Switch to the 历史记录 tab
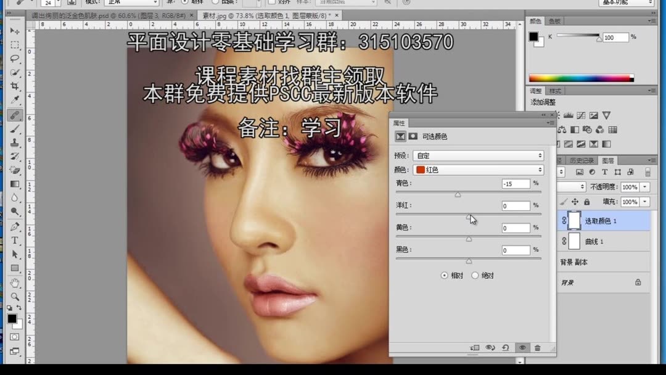Image resolution: width=666 pixels, height=375 pixels. pos(582,160)
